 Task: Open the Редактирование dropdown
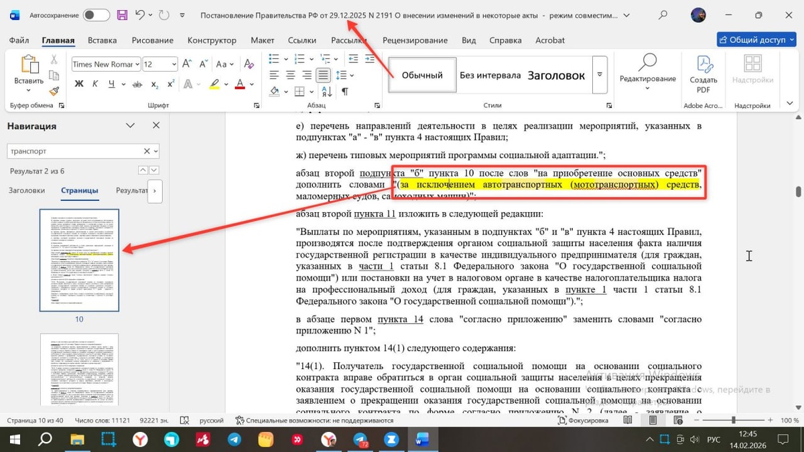point(647,73)
